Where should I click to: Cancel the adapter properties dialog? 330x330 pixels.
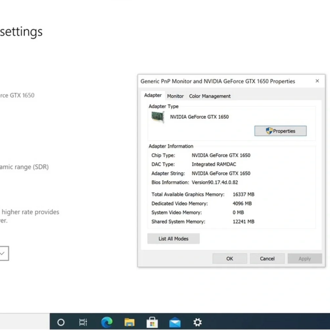(267, 259)
